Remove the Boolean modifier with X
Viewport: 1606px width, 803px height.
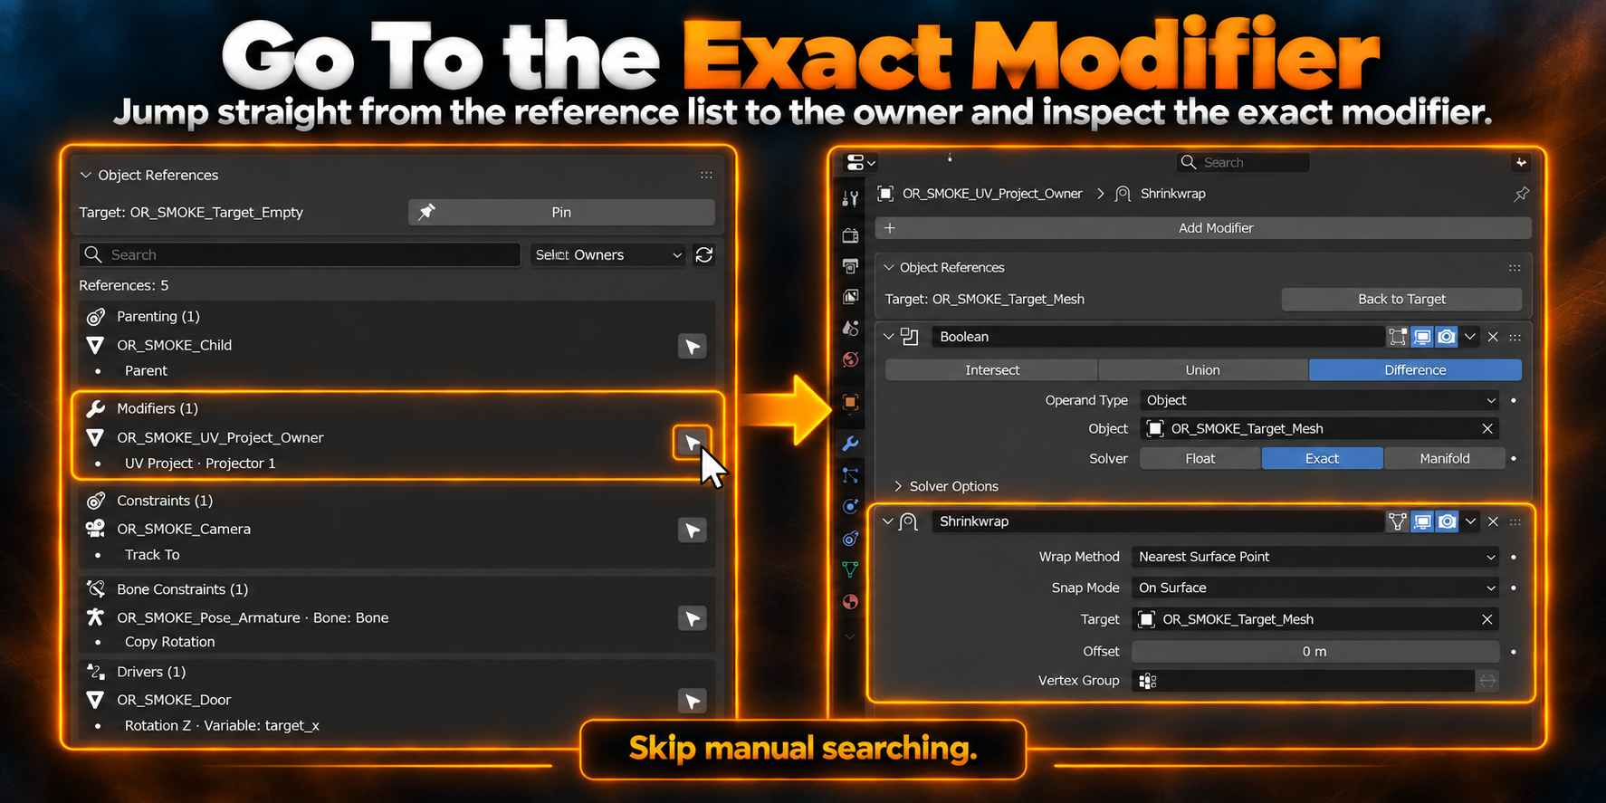click(1493, 337)
